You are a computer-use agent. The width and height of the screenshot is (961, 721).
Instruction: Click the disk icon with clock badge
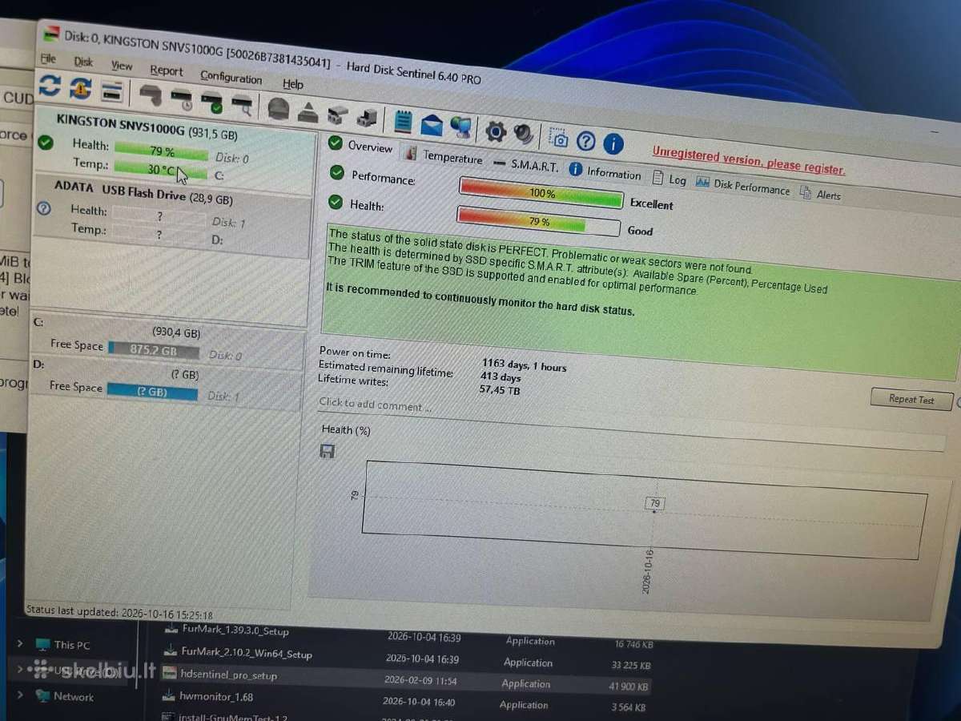coord(182,99)
